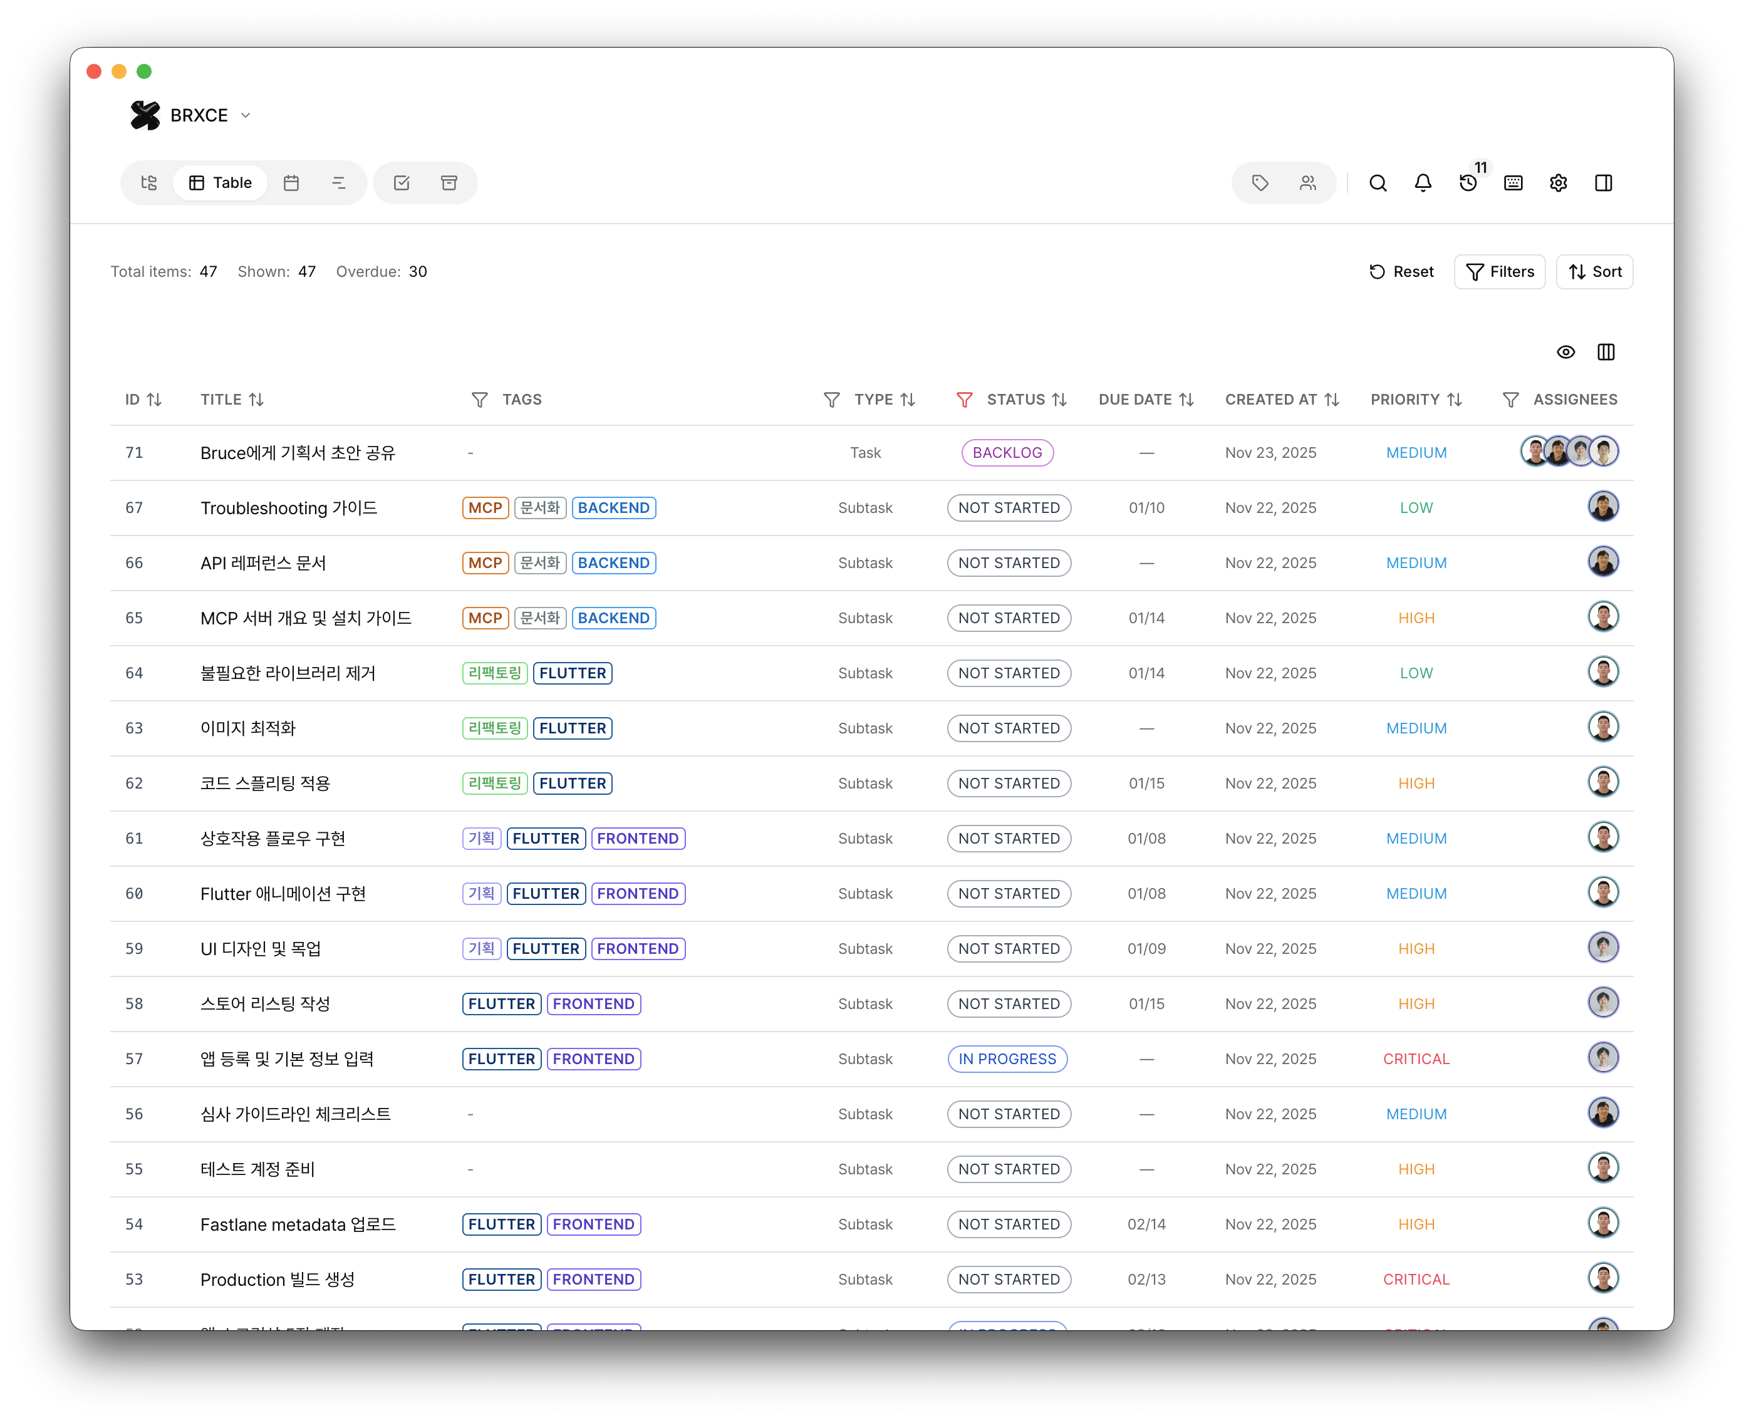Screen dimensions: 1744x1423
Task: Toggle columns with the column layout icon
Action: 1606,351
